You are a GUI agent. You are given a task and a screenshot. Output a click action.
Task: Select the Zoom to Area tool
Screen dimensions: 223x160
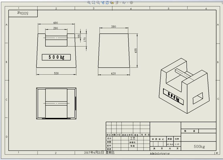[x=98, y=2]
